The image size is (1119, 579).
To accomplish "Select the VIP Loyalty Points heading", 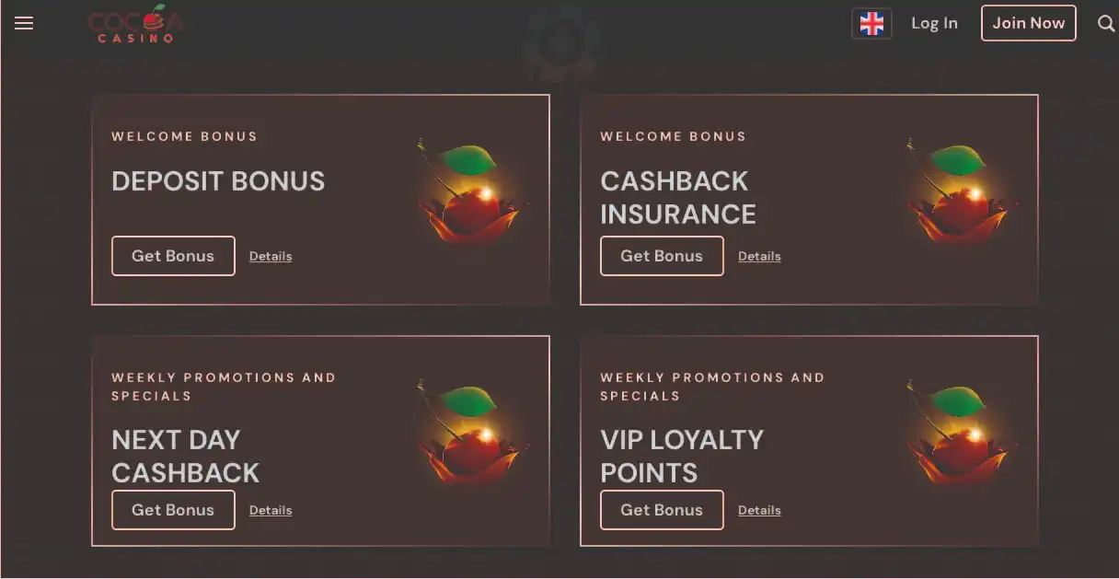I will 682,457.
